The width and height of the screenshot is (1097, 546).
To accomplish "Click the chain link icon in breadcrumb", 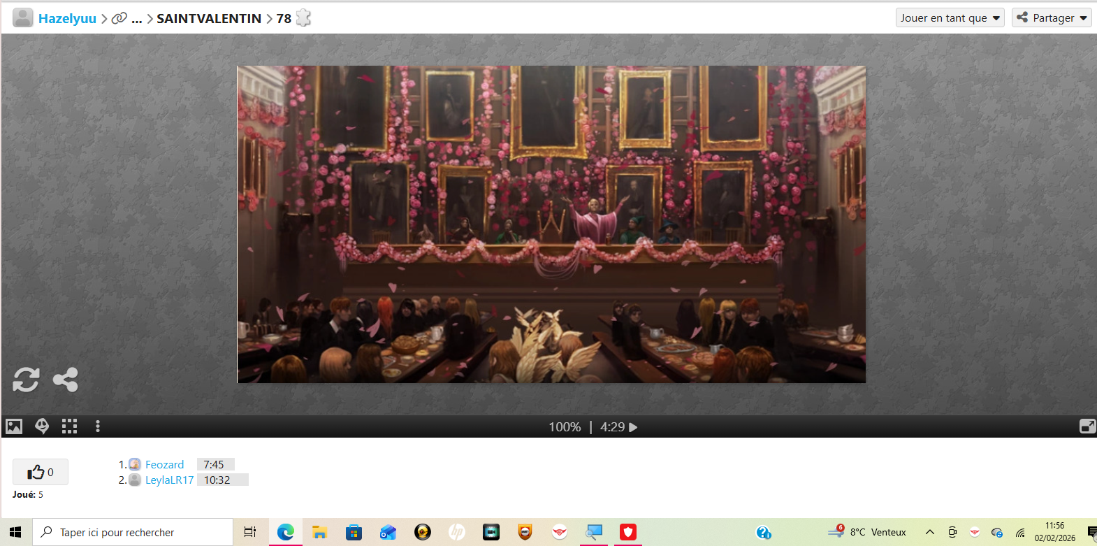I will coord(119,18).
